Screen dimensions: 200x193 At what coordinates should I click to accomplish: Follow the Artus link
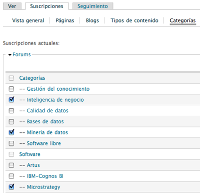[x=33, y=165]
